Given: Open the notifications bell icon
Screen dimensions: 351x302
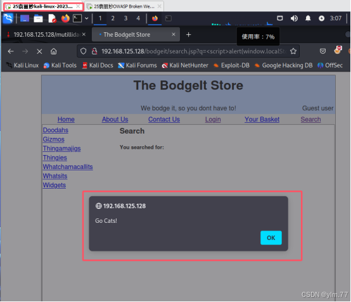Looking at the screenshot, I should pos(308,18).
